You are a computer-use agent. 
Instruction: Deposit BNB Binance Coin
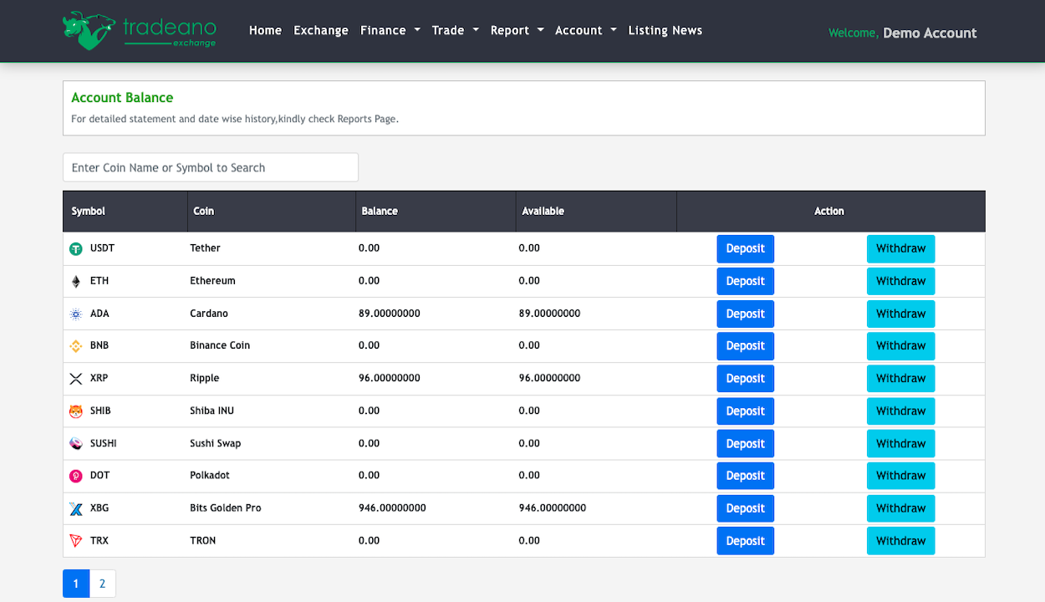pos(746,345)
